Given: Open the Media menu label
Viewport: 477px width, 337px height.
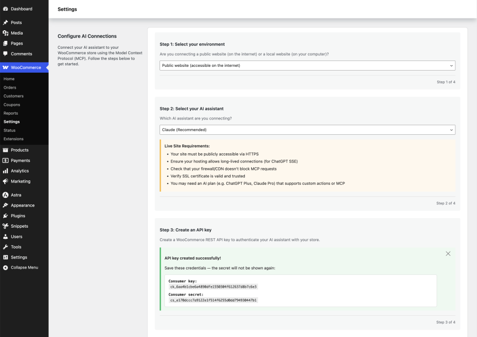Looking at the screenshot, I should 17,33.
